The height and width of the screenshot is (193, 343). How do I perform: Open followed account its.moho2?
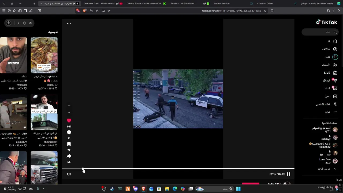click(323, 145)
